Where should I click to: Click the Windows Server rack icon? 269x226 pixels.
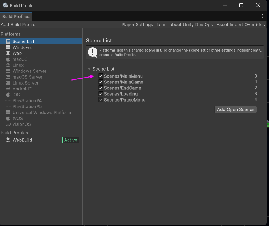tap(8, 71)
